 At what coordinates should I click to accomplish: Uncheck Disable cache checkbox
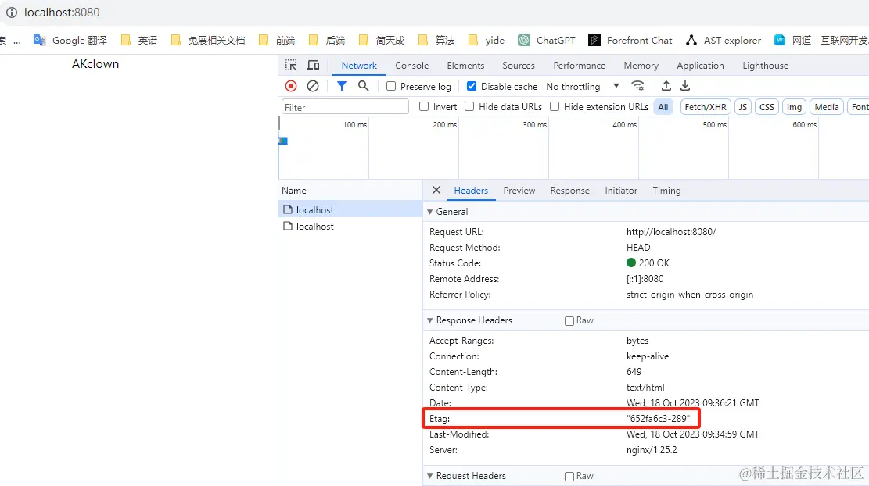472,87
